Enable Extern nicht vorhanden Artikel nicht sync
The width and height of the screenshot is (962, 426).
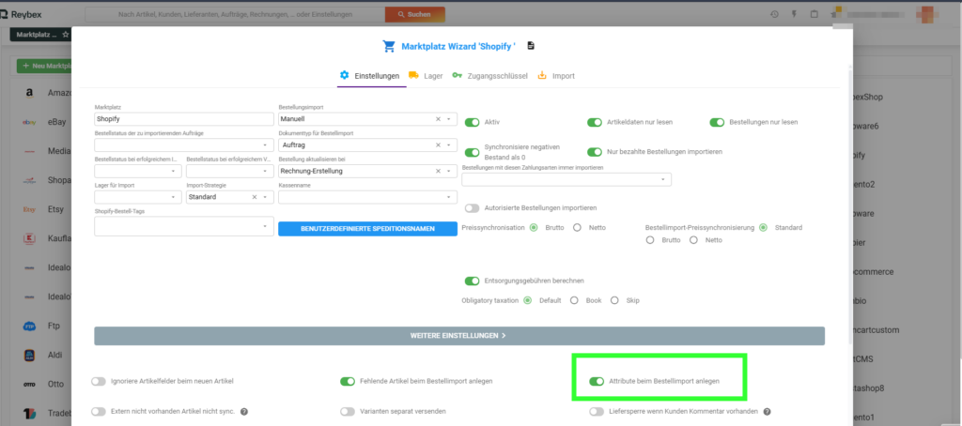click(x=98, y=411)
